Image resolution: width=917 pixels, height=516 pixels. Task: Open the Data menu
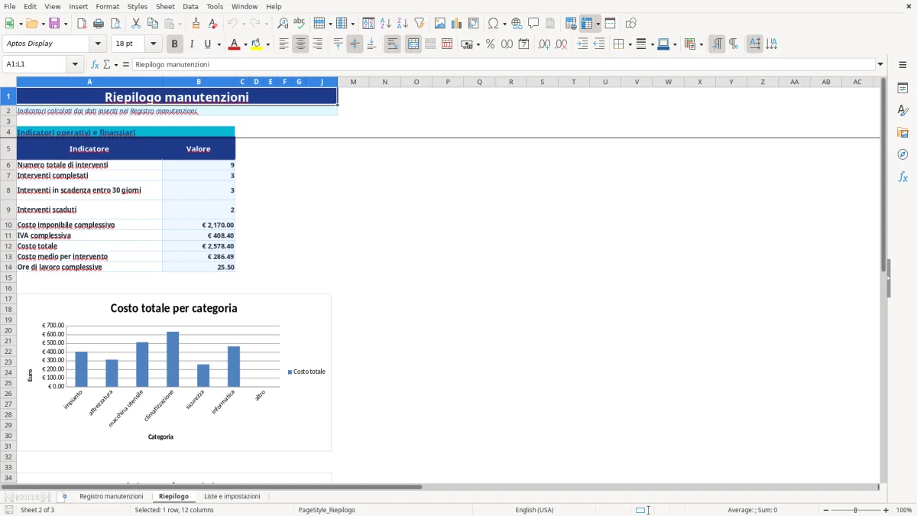(x=190, y=6)
